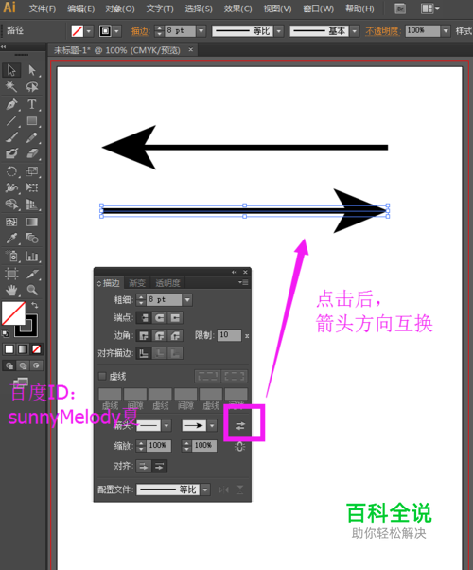
Task: Select the Slice tool
Action: pyautogui.click(x=32, y=274)
